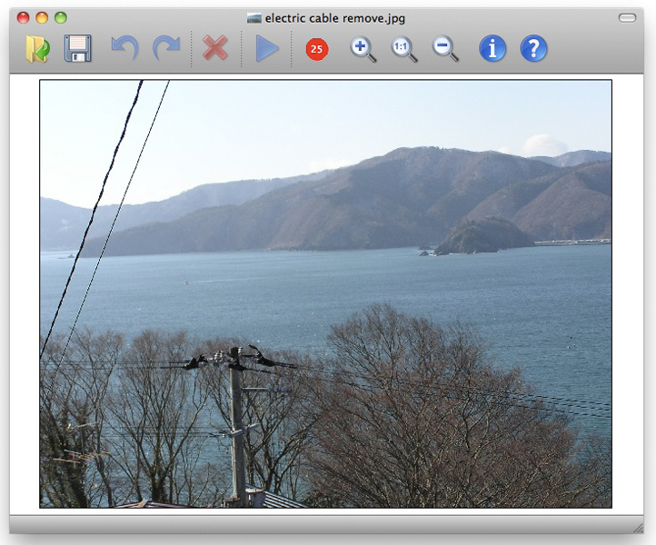Zoom in with plus magnifier
Screen dimensions: 656x545
[x=363, y=49]
